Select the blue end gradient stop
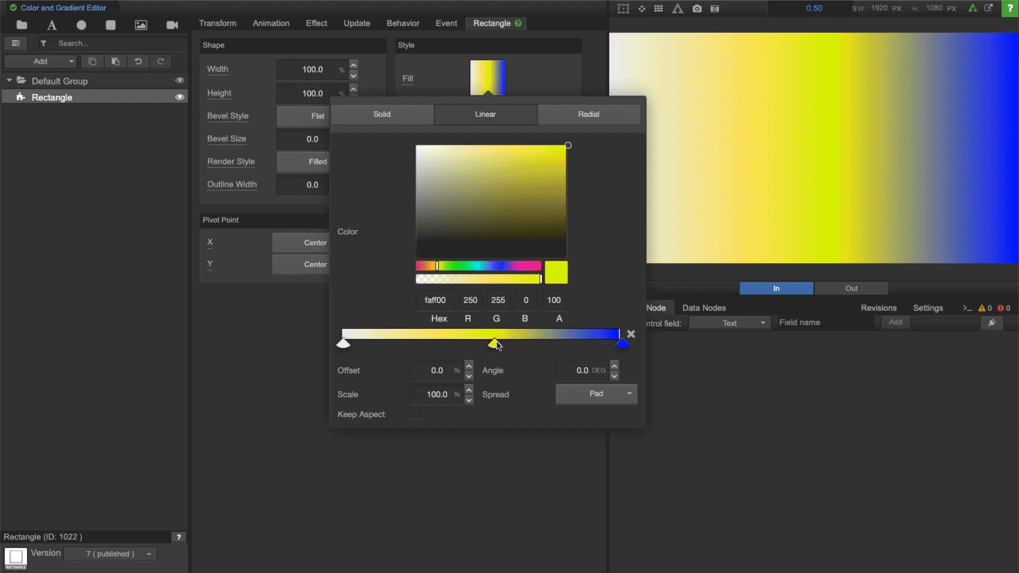Screen dimensions: 1019x573 pos(623,344)
